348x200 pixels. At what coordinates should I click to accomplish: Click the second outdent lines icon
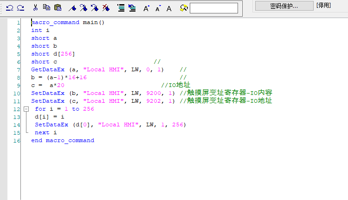132,8
